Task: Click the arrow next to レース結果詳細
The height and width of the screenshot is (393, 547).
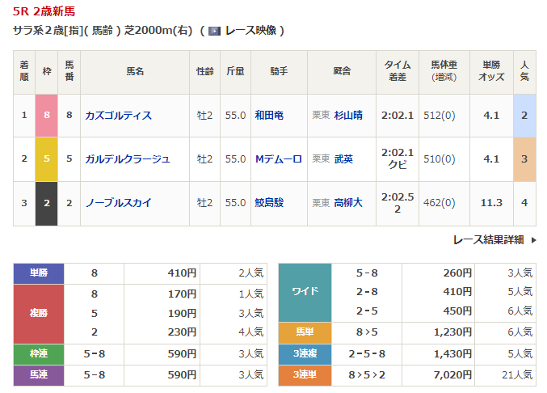Action: [x=533, y=240]
